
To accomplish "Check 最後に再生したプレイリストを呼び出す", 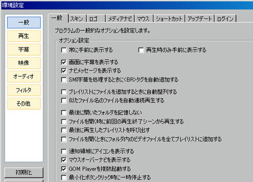I will [64, 130].
